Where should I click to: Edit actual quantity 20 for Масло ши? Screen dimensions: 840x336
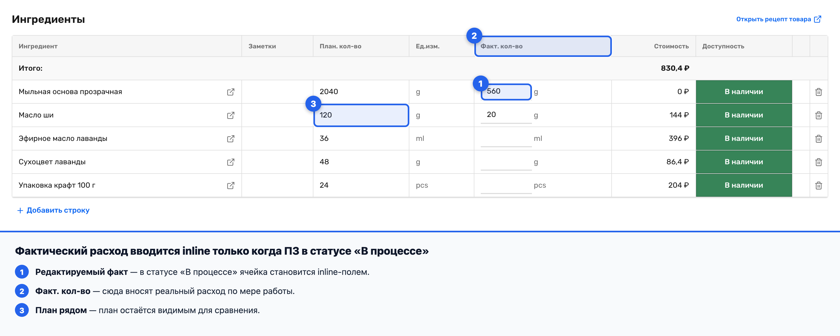tap(506, 115)
